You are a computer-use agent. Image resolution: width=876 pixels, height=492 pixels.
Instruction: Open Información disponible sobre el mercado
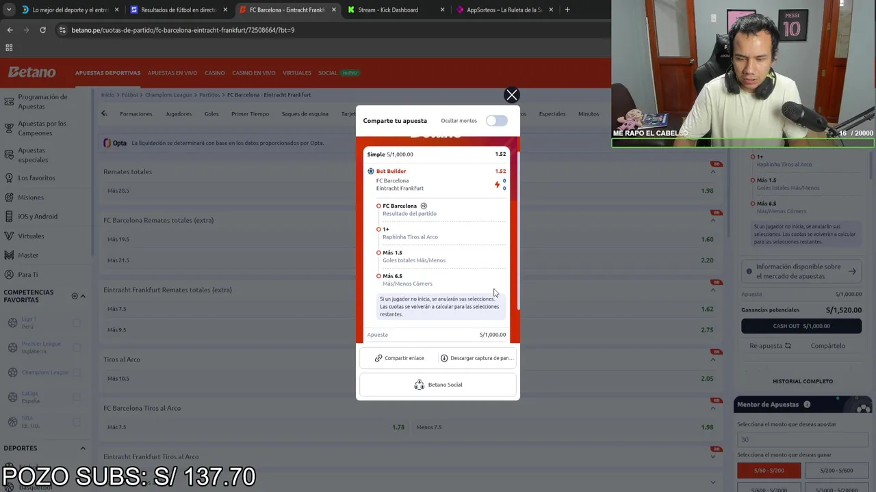801,271
